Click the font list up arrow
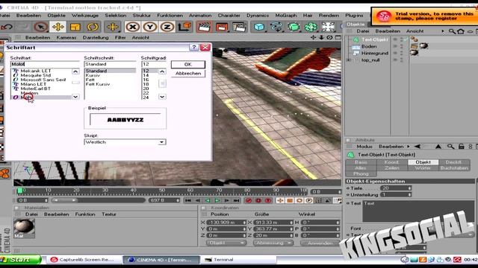Screen dimensions: 478x268 [75, 71]
